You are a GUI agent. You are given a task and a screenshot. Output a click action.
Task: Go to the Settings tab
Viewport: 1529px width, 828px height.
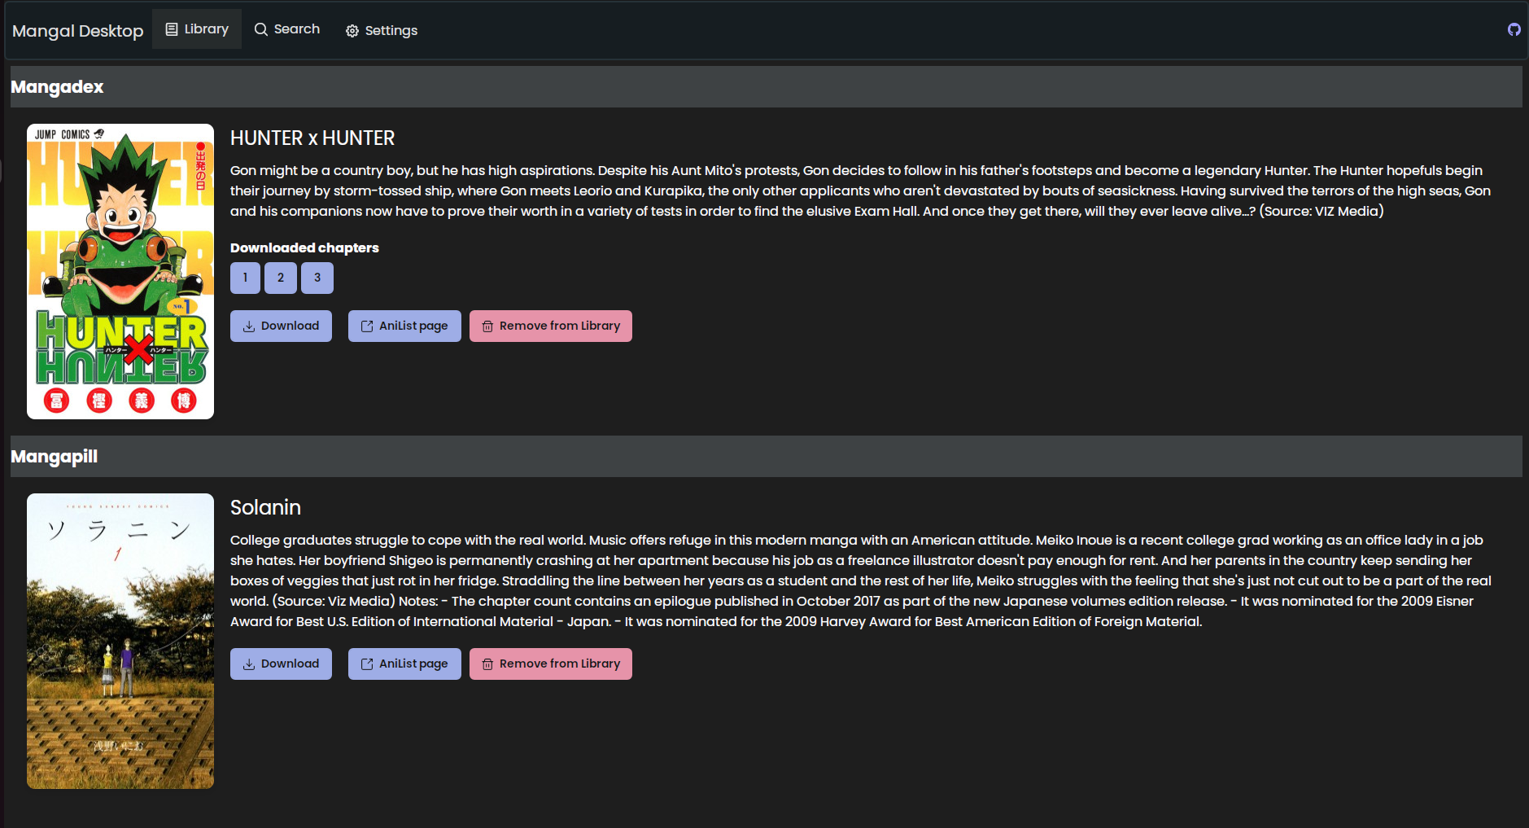point(382,30)
